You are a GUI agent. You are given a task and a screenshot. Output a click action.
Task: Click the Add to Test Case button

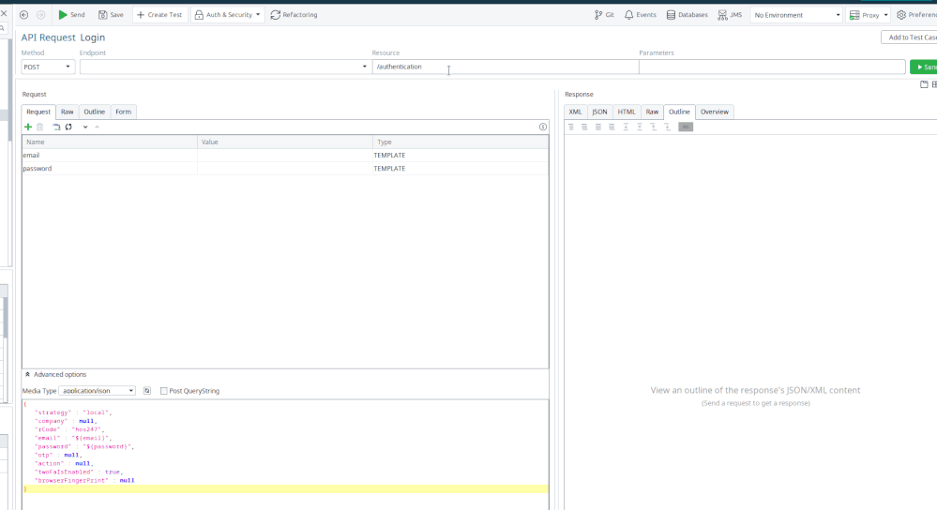[x=910, y=37]
